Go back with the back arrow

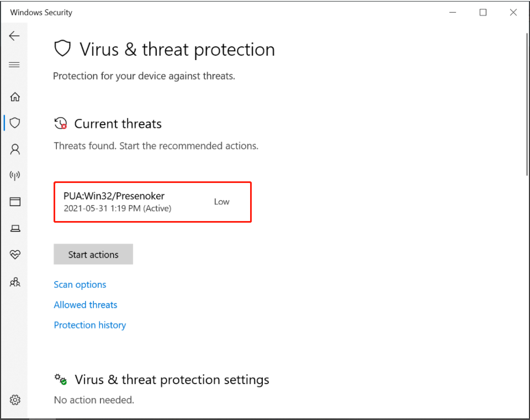[14, 36]
